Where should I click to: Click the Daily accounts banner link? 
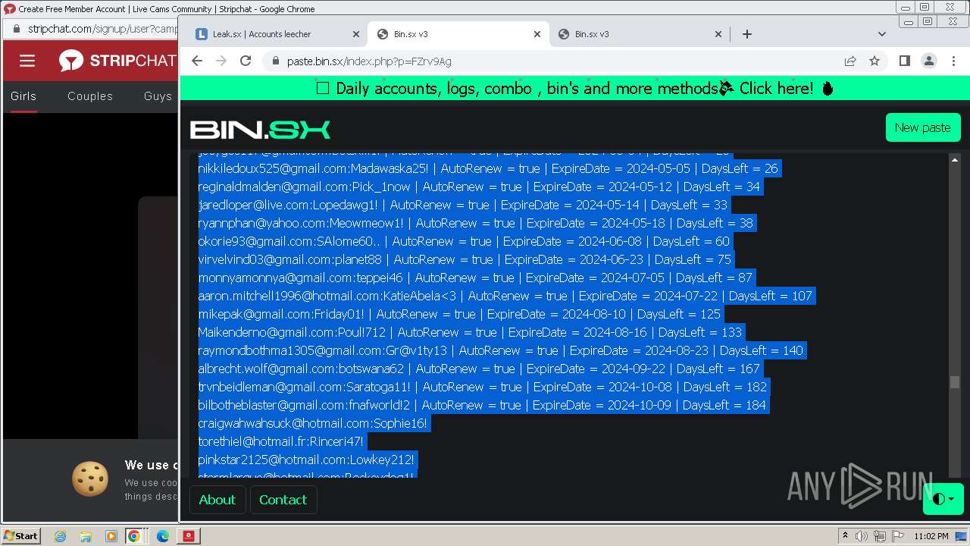(574, 88)
